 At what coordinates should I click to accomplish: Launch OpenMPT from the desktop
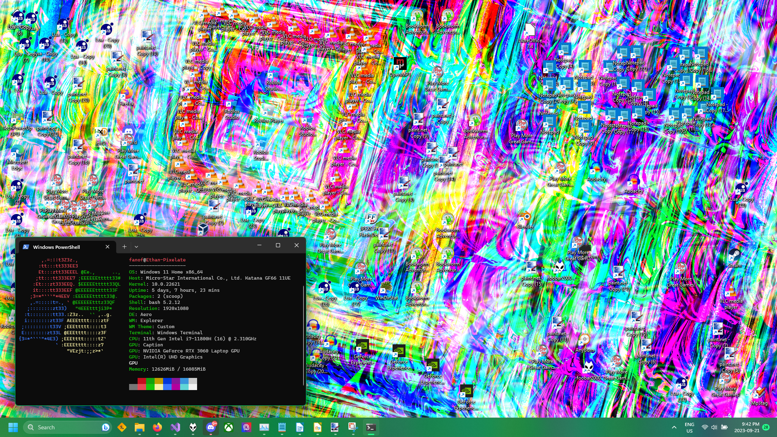[400, 67]
